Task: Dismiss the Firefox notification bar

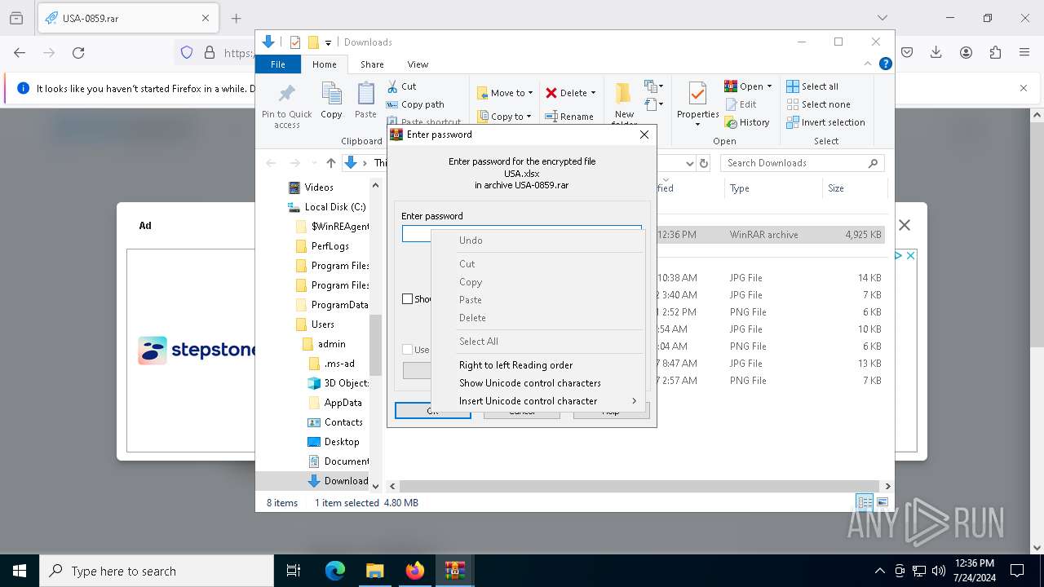Action: [1024, 88]
